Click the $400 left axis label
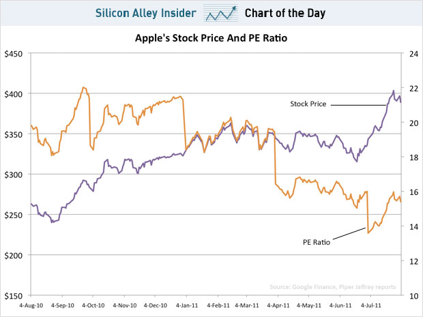This screenshot has height=317, width=423. [13, 94]
